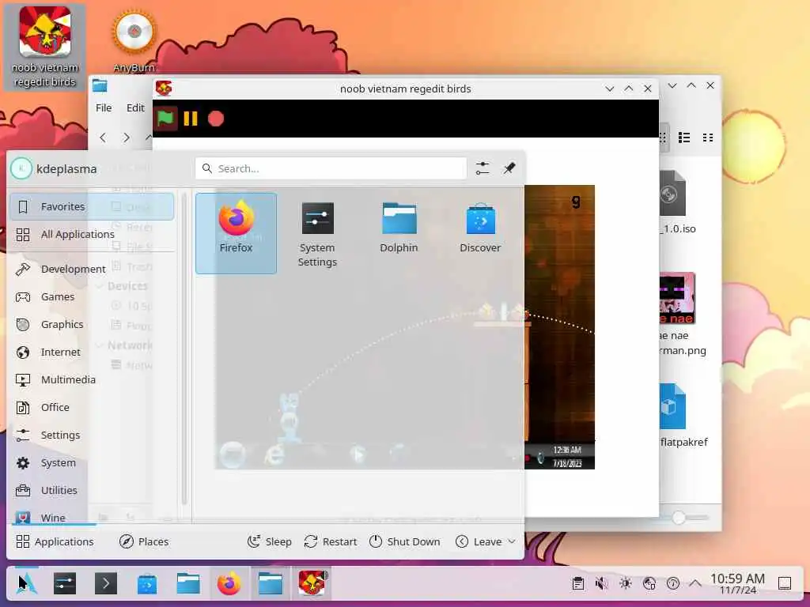Select the AnyBurn desktop icon
The width and height of the screenshot is (810, 607).
click(x=134, y=41)
